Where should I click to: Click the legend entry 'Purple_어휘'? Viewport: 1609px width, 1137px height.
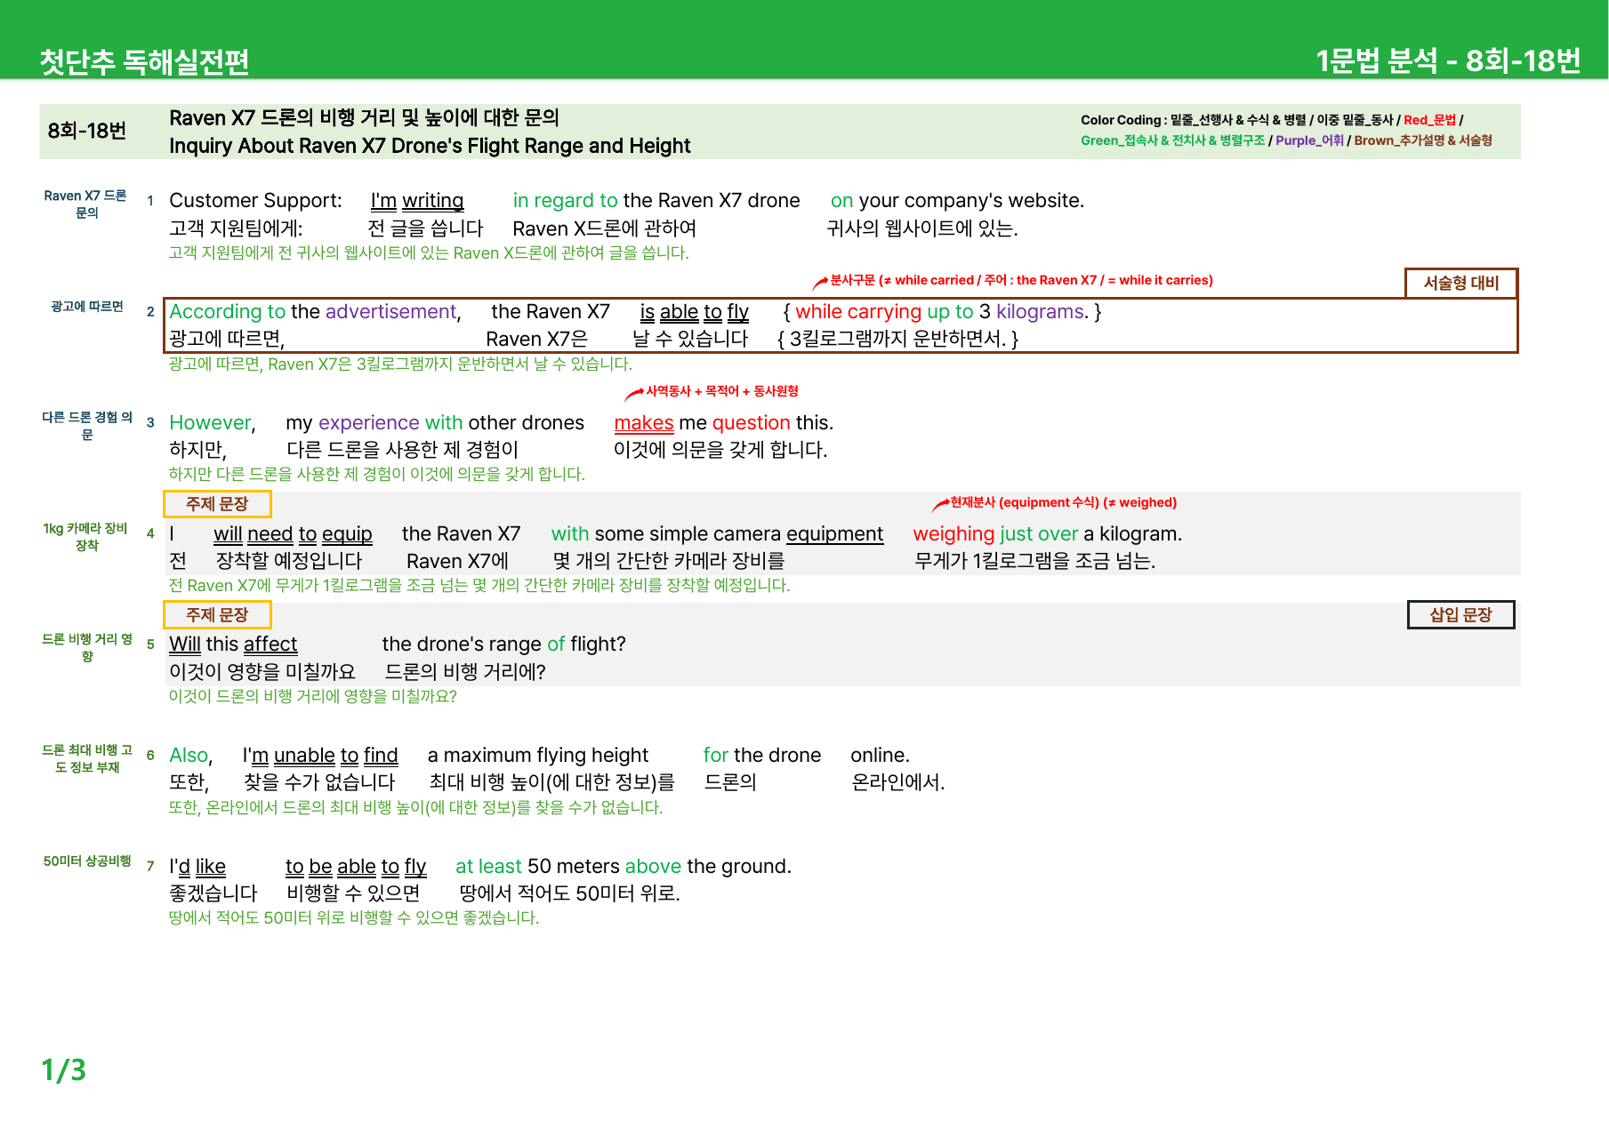1309,140
